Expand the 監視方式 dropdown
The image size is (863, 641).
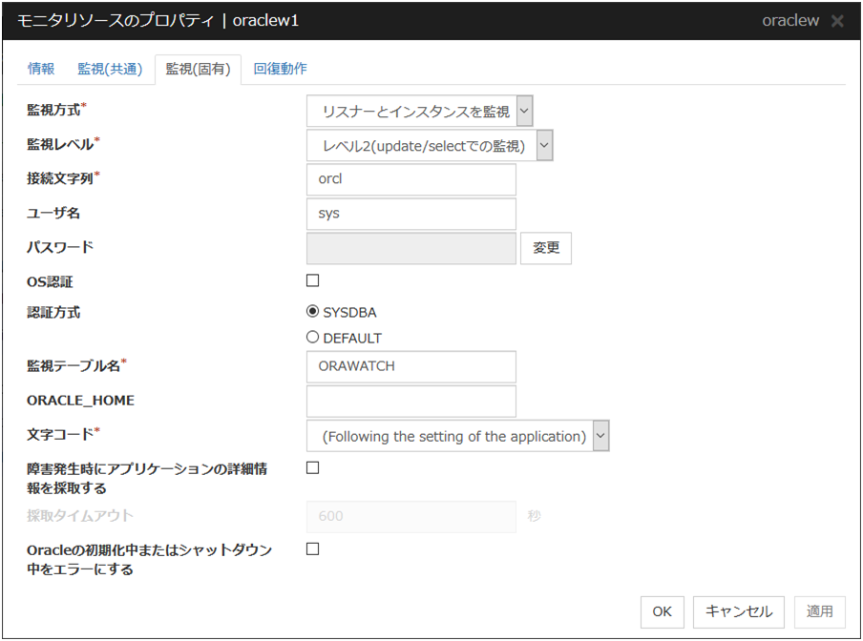(420, 111)
